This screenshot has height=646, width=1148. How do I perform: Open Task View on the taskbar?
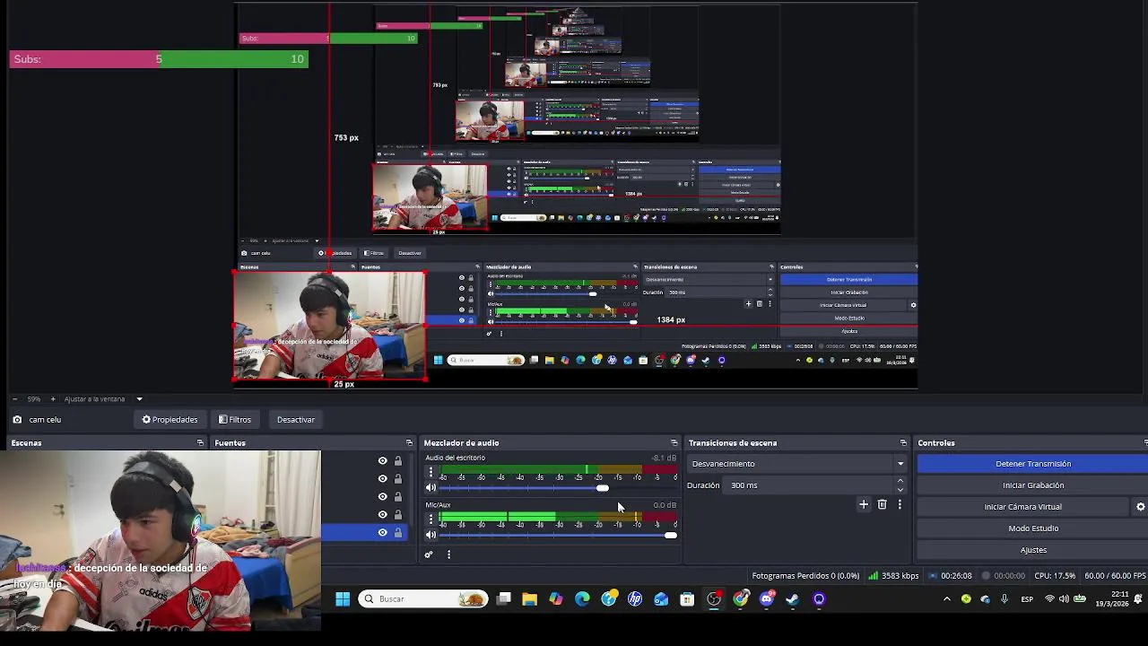pos(504,599)
